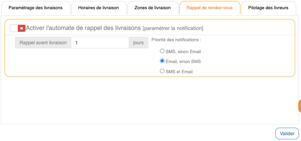Click the Rappel avant livraison label

[43, 43]
